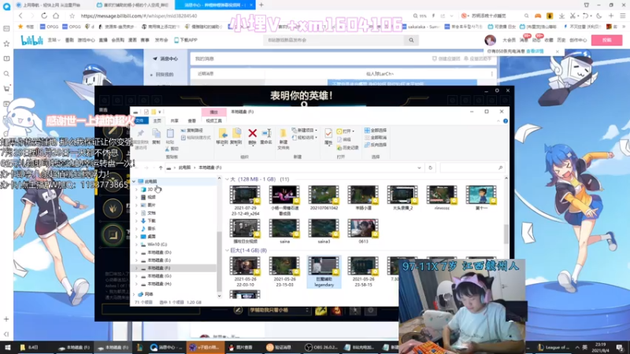Click the New Folder icon
The image size is (630, 354).
283,134
